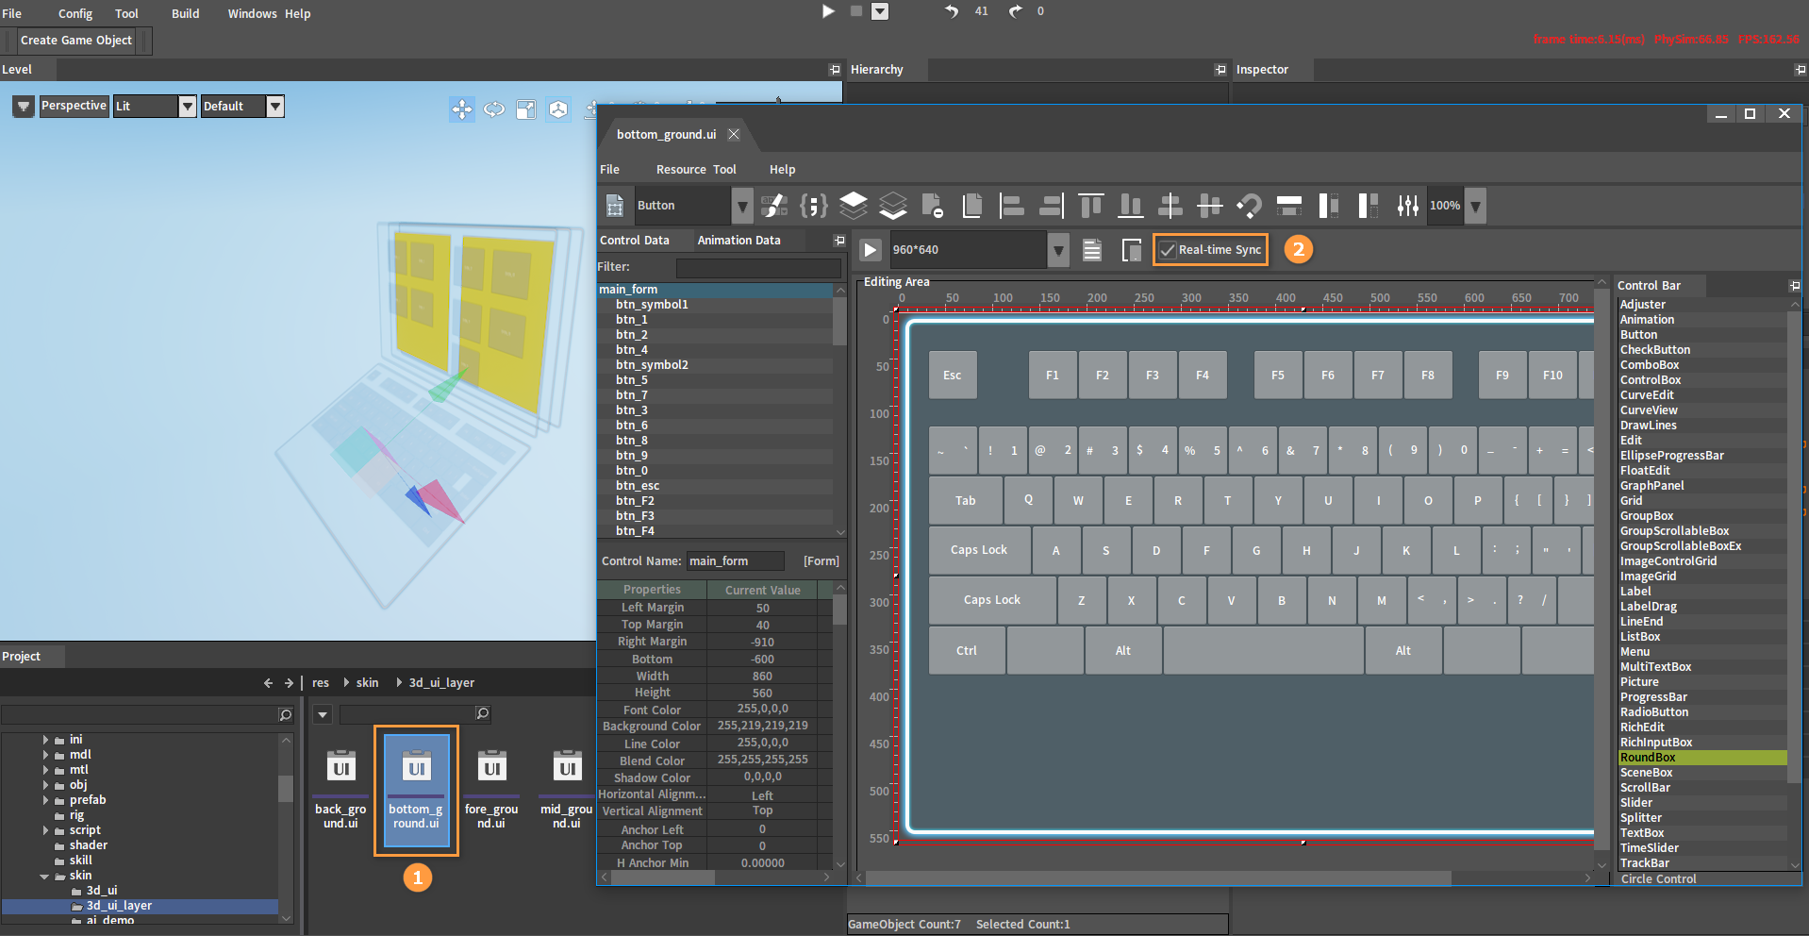1809x936 pixels.
Task: Click the paintbrush text style icon
Action: tap(774, 206)
